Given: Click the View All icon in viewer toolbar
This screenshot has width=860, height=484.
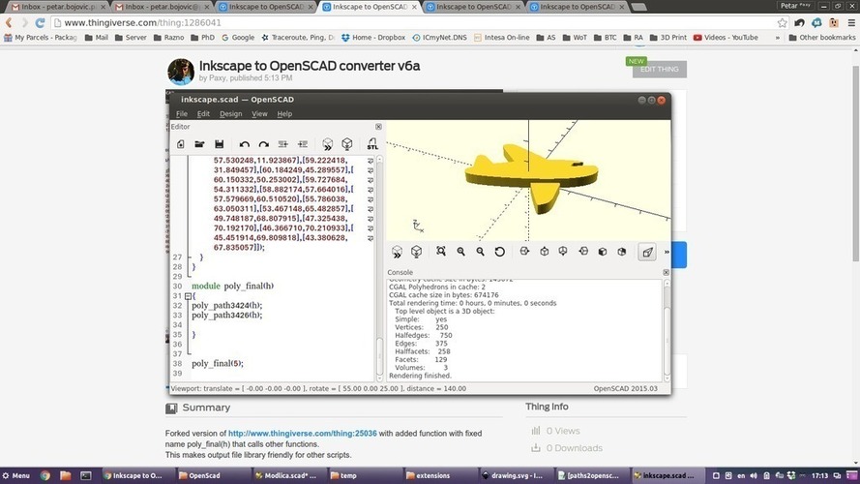Looking at the screenshot, I should coord(441,251).
